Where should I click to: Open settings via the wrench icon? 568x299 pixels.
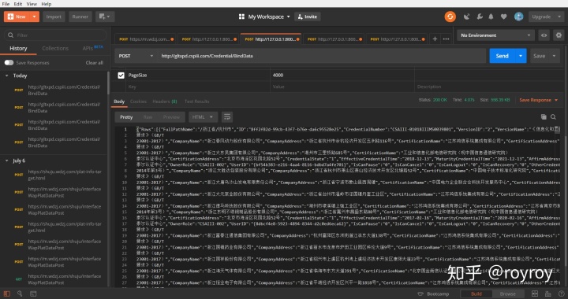[480, 17]
